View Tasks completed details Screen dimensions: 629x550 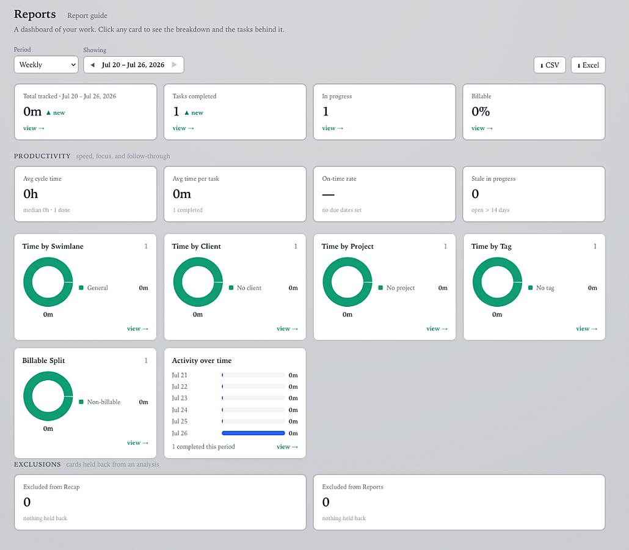183,128
